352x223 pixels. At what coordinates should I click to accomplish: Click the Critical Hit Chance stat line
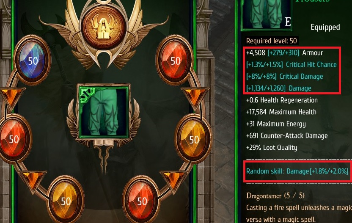pos(291,65)
